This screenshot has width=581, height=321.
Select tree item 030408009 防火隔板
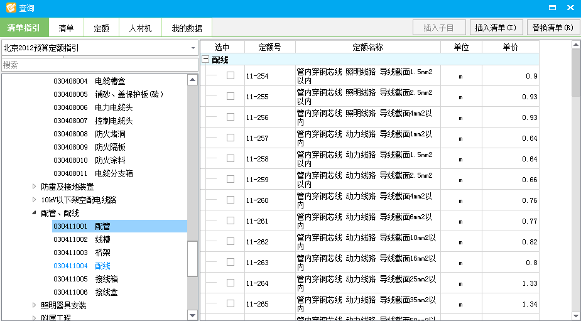(x=89, y=147)
